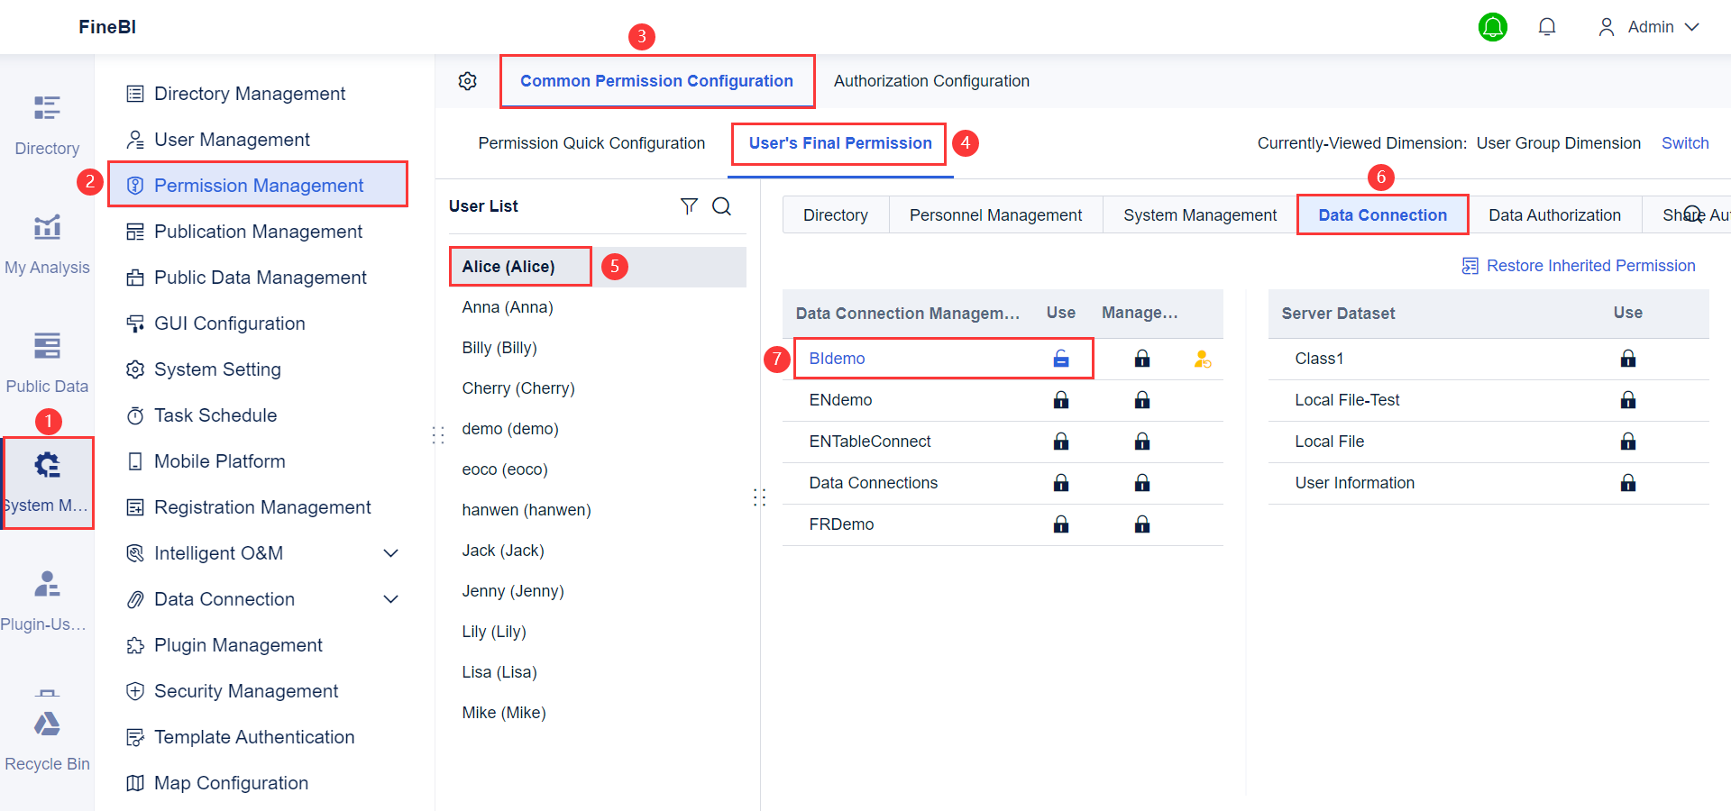Viewport: 1731px width, 811px height.
Task: Click the settings gear beside Common Permission Configuration
Action: (x=467, y=81)
